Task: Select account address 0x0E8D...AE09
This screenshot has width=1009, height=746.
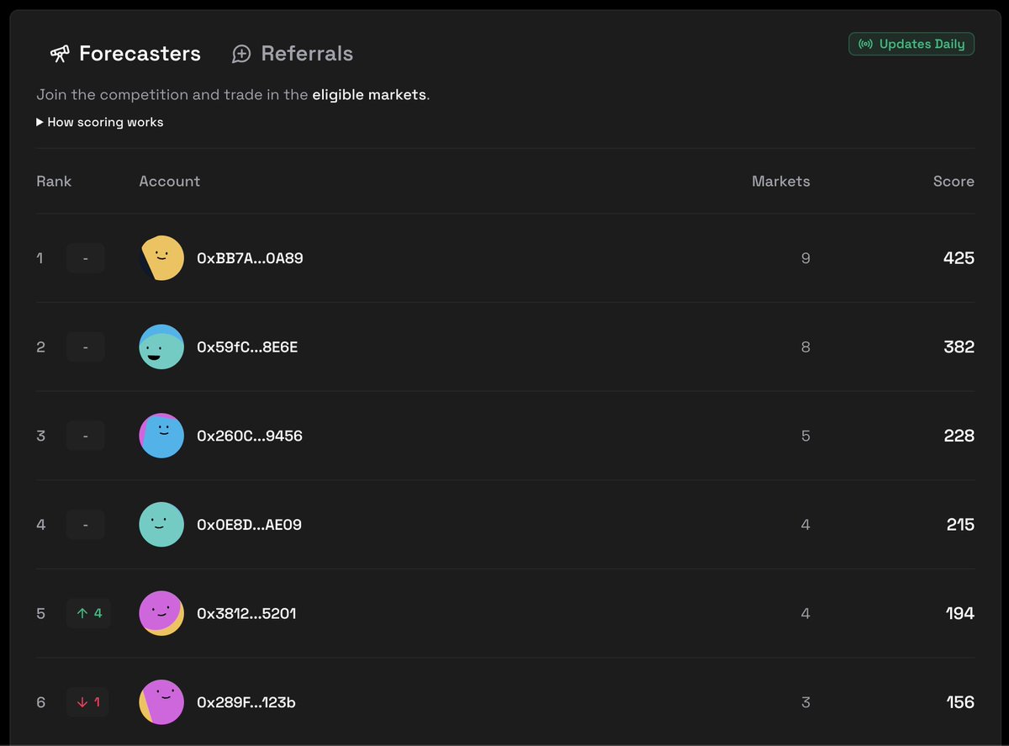Action: tap(249, 525)
